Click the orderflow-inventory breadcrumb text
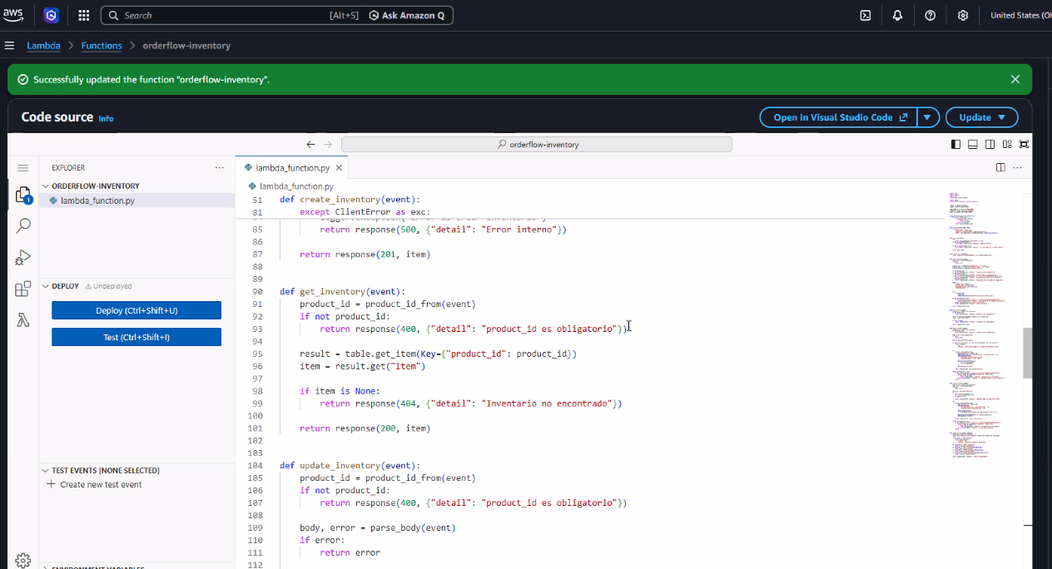This screenshot has height=569, width=1052. tap(186, 46)
